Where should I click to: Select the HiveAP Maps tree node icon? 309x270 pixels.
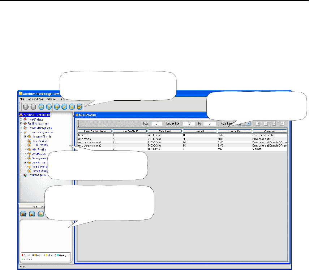point(25,119)
